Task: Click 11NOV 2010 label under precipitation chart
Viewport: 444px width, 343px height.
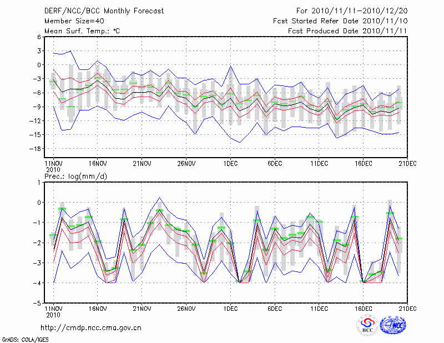Action: (53, 311)
